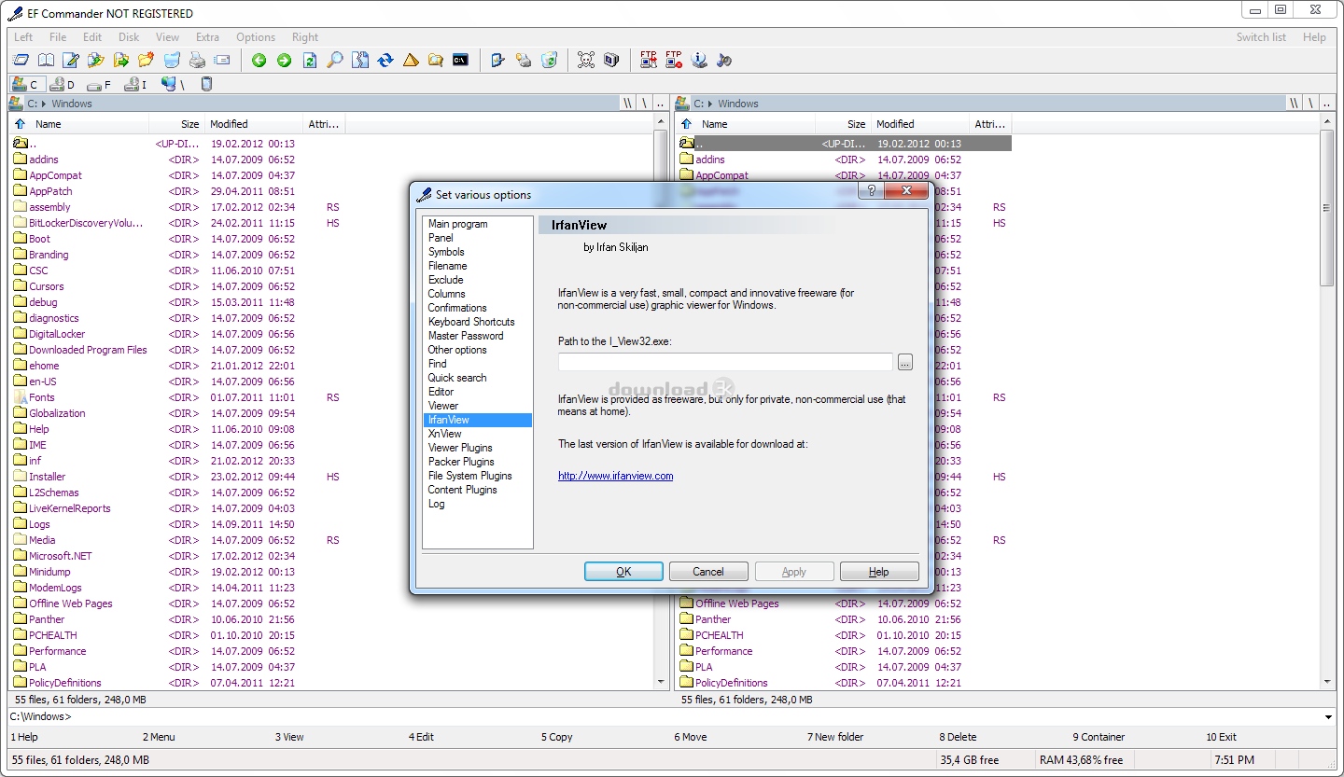
Task: Open the Right menu
Action: tap(305, 37)
